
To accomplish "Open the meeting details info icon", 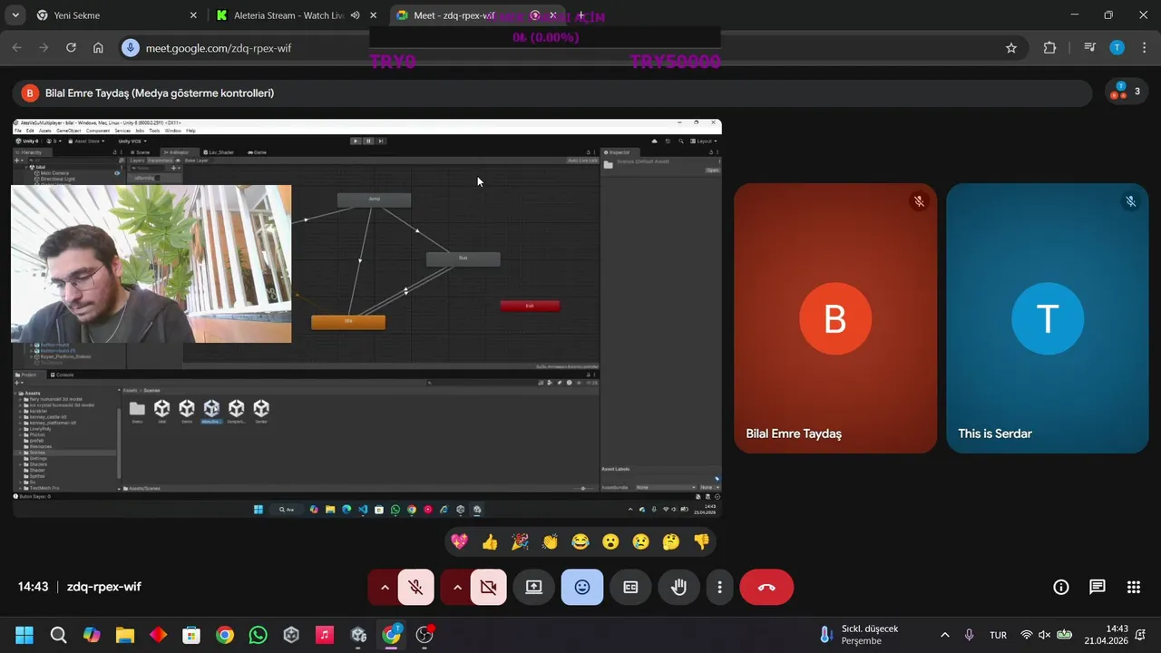I will (x=1061, y=587).
